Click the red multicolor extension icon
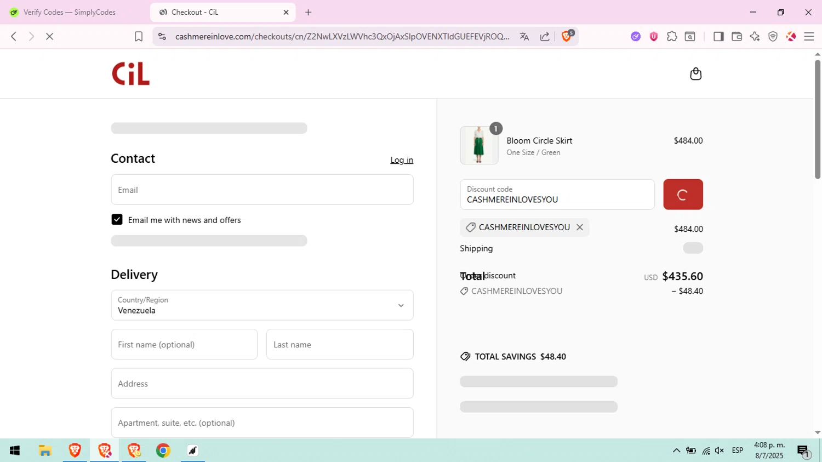 [791, 36]
